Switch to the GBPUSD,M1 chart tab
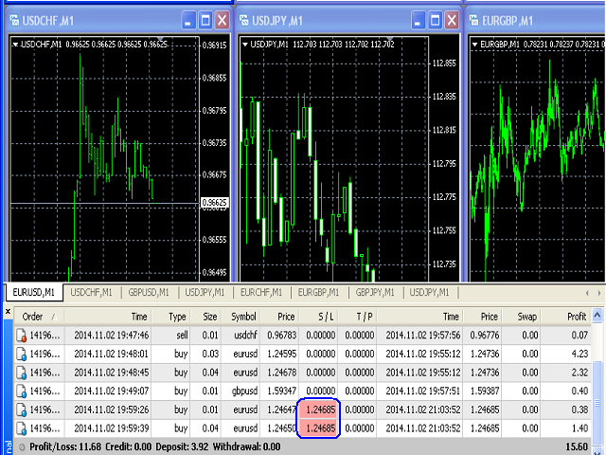The height and width of the screenshot is (455, 606). point(149,292)
